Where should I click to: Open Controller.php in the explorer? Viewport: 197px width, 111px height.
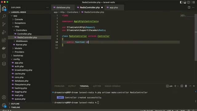[30, 34]
